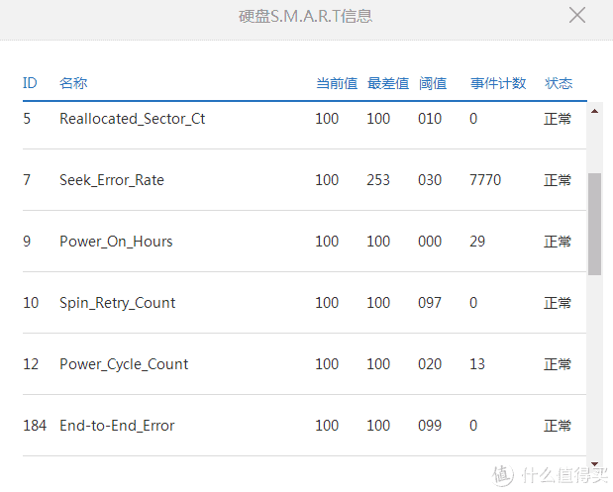
Task: Click worst value 253 in Seek_Error_Rate row
Action: pos(378,180)
